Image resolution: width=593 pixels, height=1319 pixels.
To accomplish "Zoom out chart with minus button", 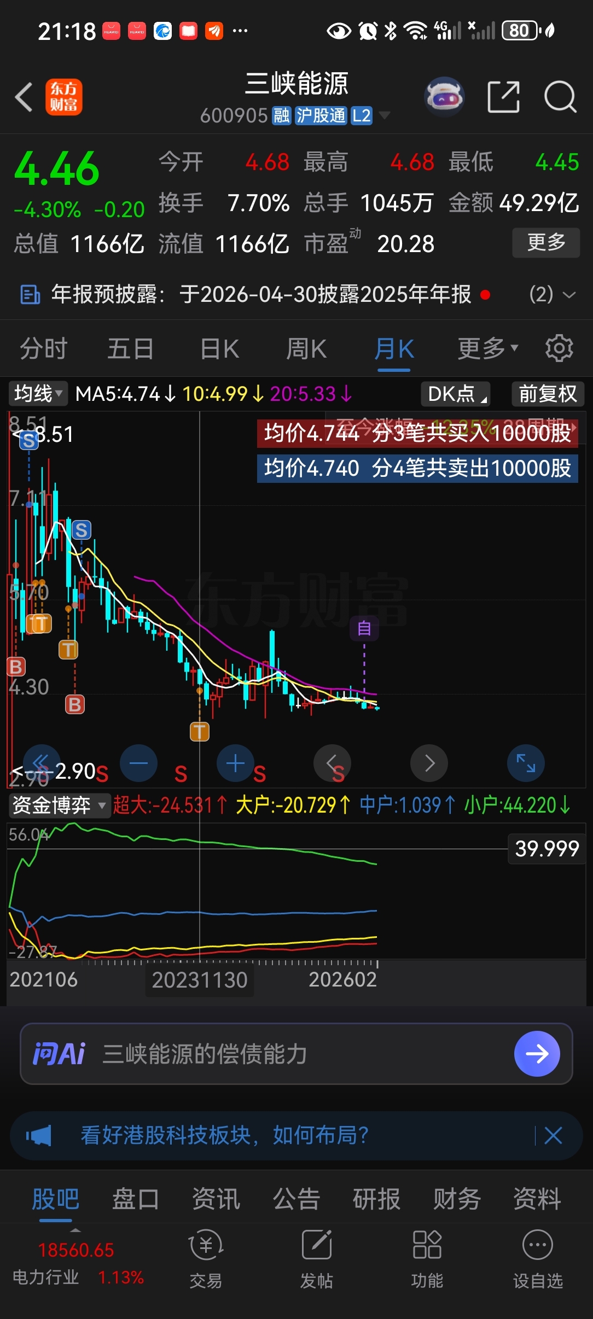I will (x=138, y=763).
